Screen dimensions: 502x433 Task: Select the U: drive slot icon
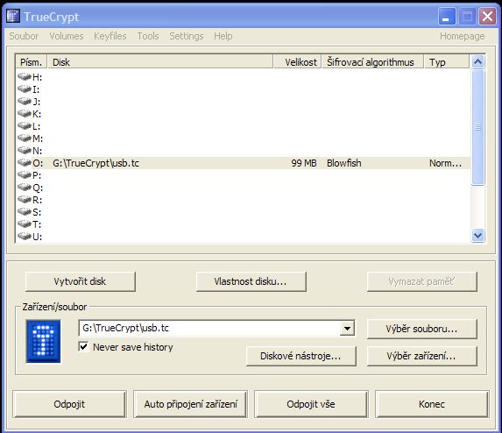tap(25, 237)
